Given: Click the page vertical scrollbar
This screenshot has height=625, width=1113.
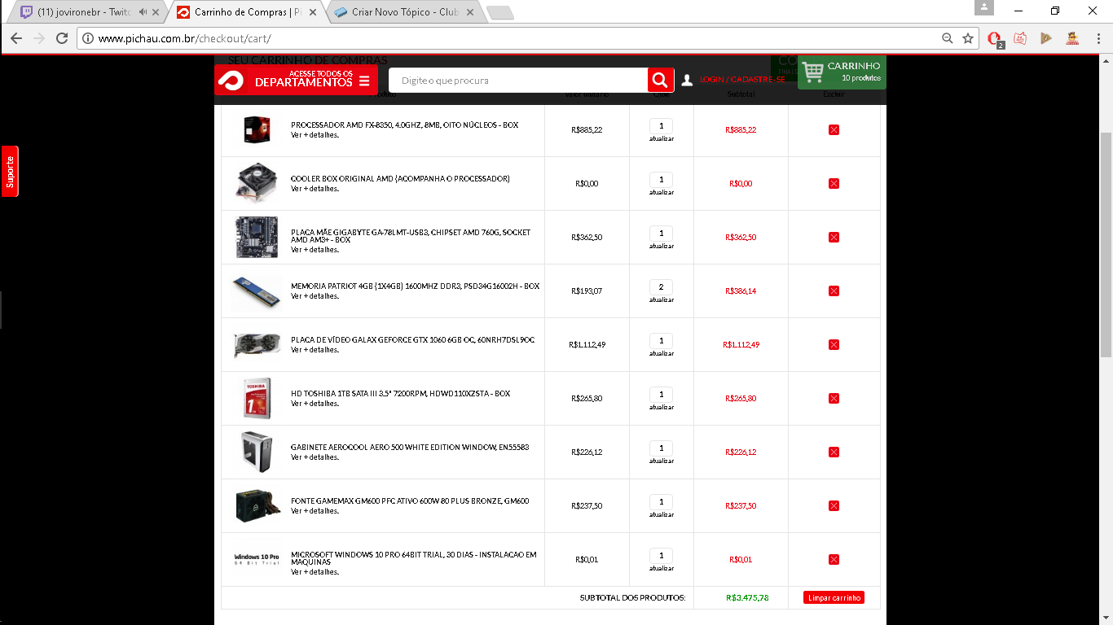Looking at the screenshot, I should point(1106,244).
